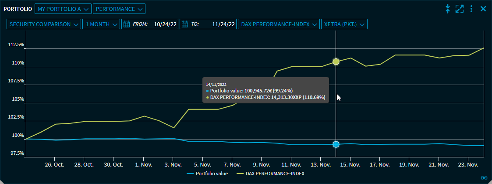Close the portfolio widget

(x=483, y=9)
